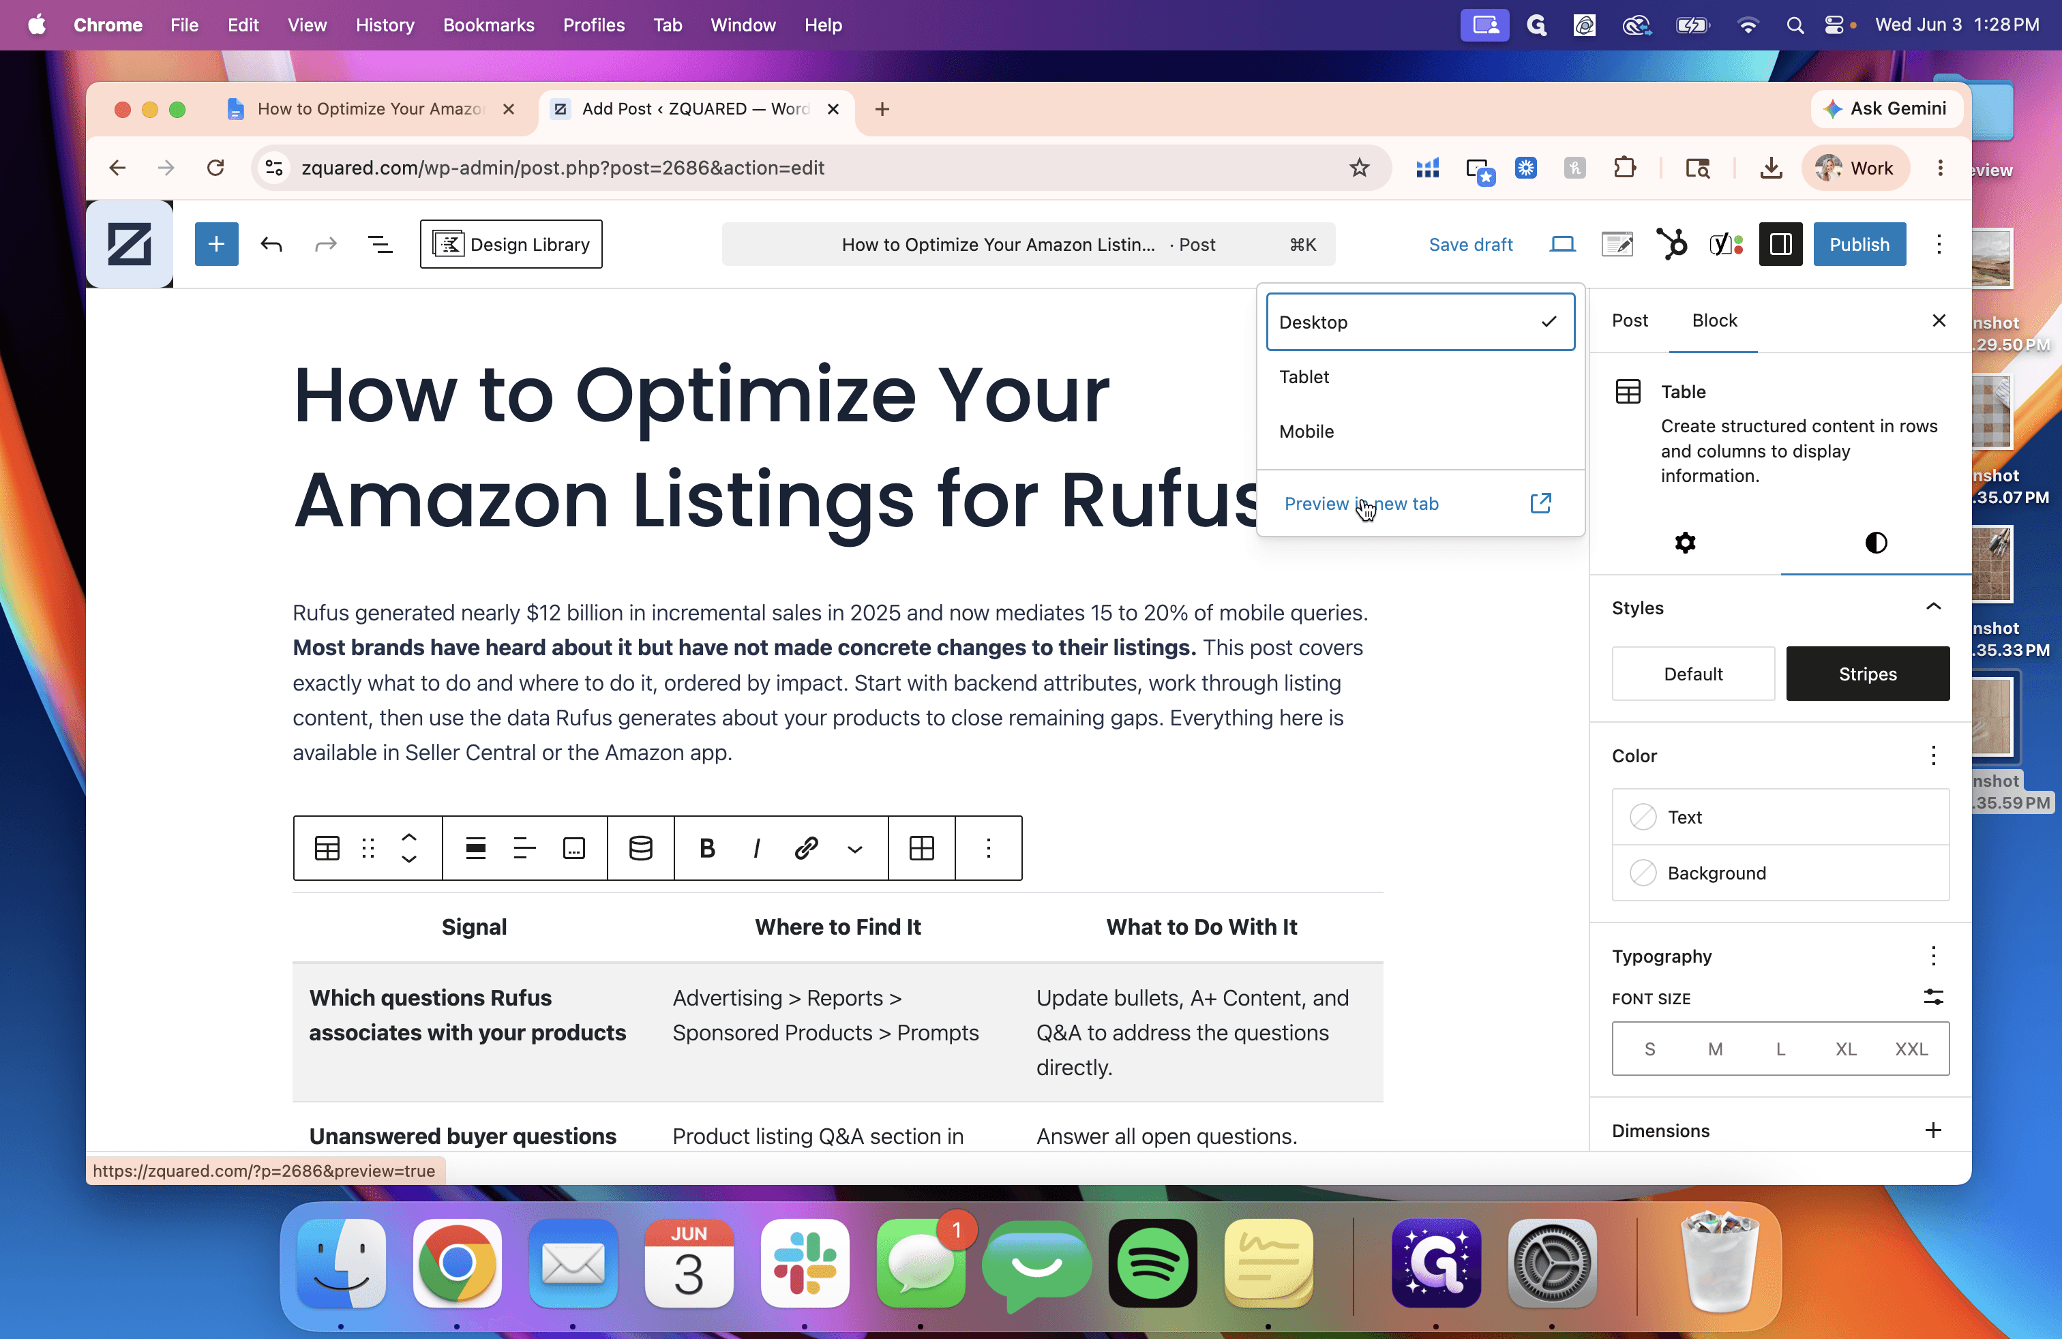Viewport: 2062px width, 1339px height.
Task: Set custom font size toggle
Action: (x=1933, y=997)
